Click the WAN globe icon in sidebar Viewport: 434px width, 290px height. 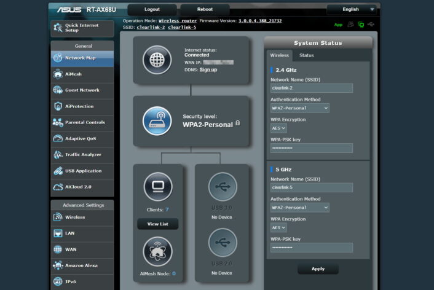point(58,249)
